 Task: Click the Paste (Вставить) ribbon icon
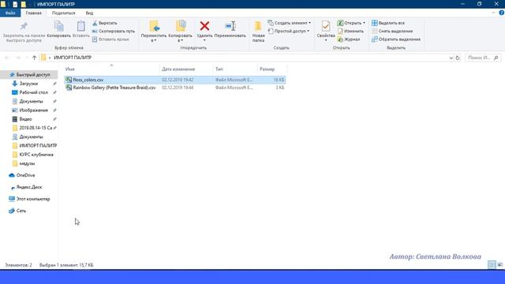click(x=80, y=26)
